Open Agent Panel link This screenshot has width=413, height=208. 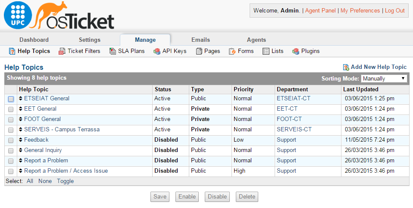(x=320, y=10)
